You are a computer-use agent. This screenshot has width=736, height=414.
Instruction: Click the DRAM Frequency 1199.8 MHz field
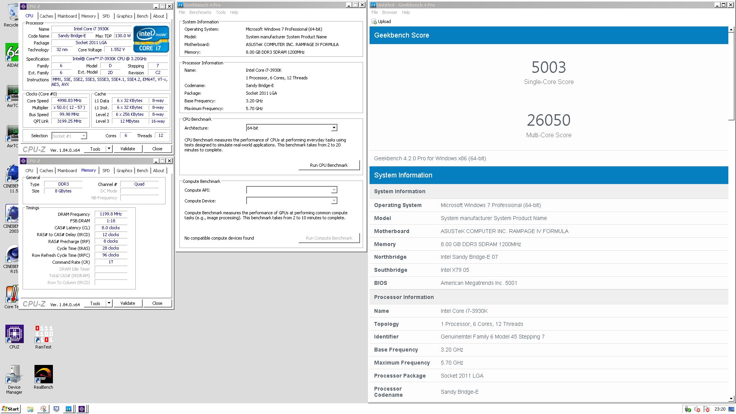[x=111, y=214]
